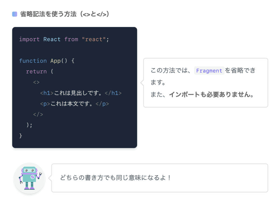This screenshot has height=209, width=276.
Task: Click the text を省略でき after Fragment
Action: click(x=240, y=70)
